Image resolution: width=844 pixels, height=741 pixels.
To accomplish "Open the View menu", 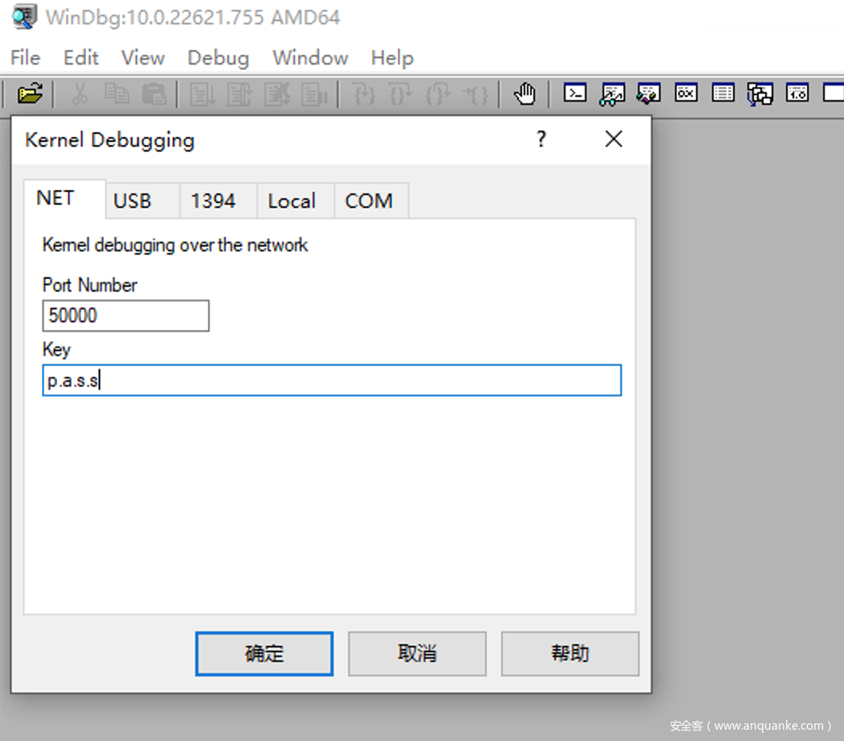I will coord(143,58).
